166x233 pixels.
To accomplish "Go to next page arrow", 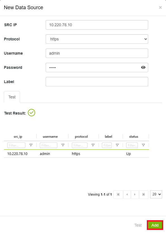I will [x=135, y=194].
